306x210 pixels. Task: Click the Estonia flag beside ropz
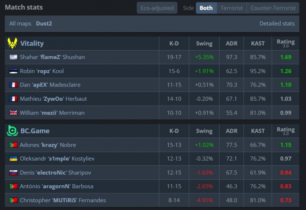click(x=13, y=71)
